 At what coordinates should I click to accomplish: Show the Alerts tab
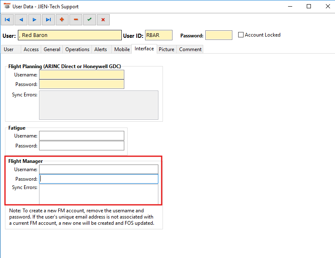(101, 49)
